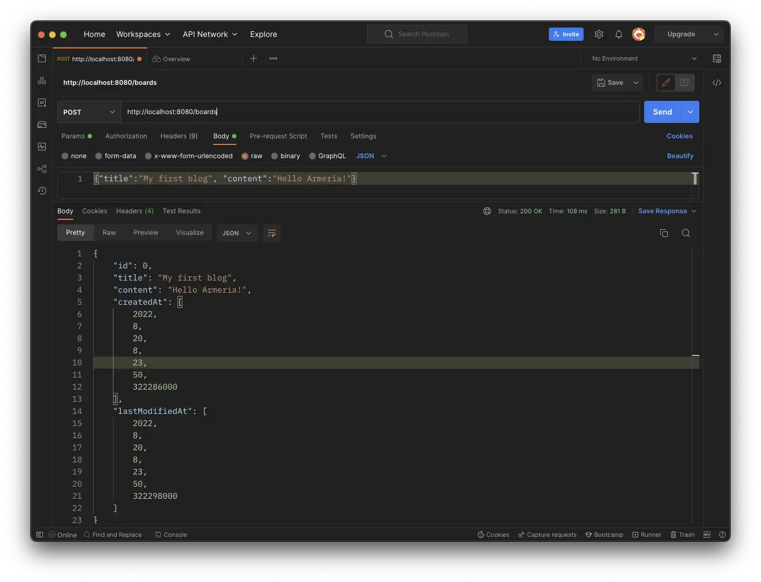Change raw body format from JSON

coord(371,156)
